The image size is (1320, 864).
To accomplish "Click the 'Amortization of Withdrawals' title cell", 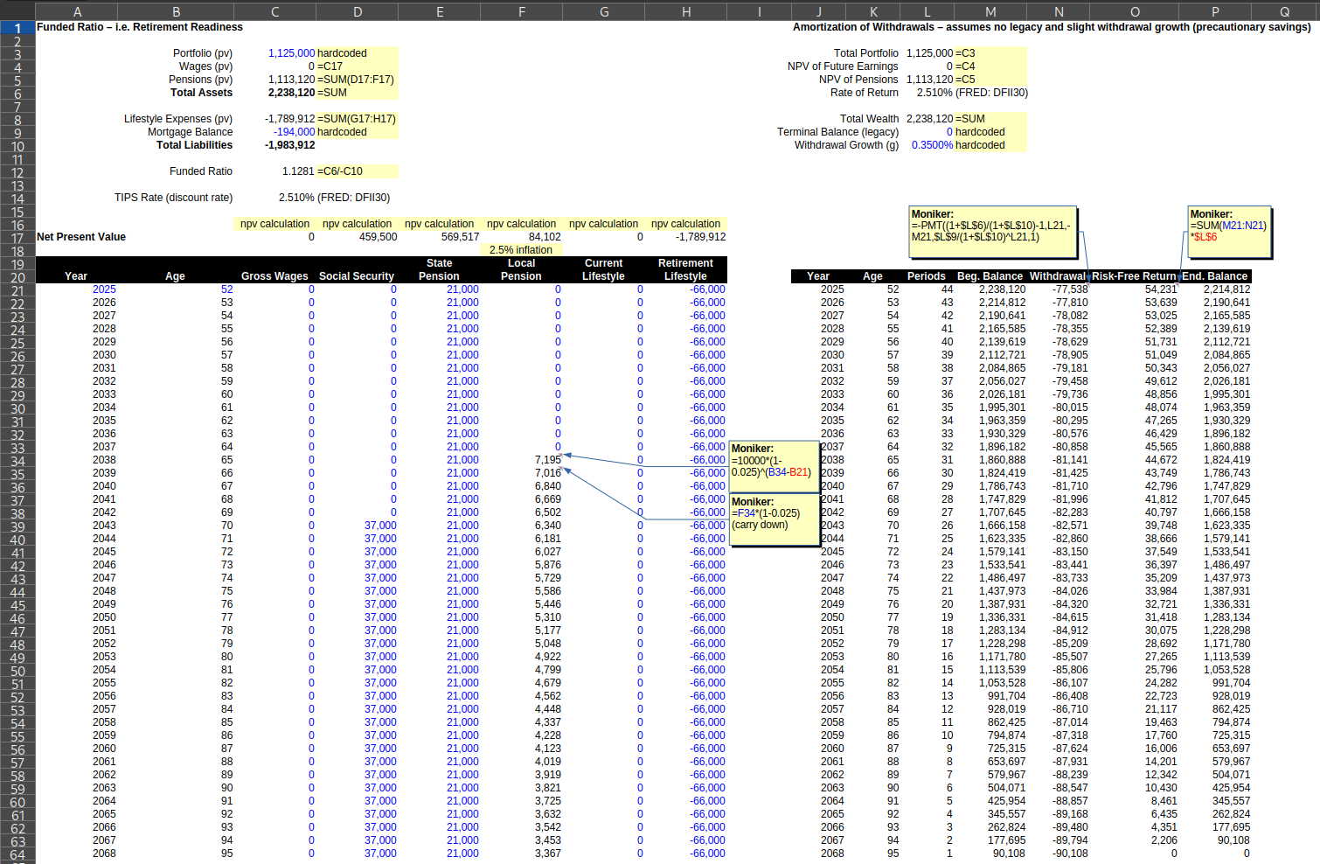I will 1052,27.
